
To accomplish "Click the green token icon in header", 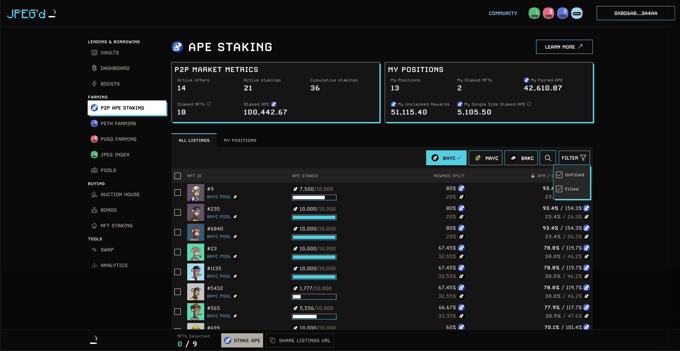I will pos(534,13).
